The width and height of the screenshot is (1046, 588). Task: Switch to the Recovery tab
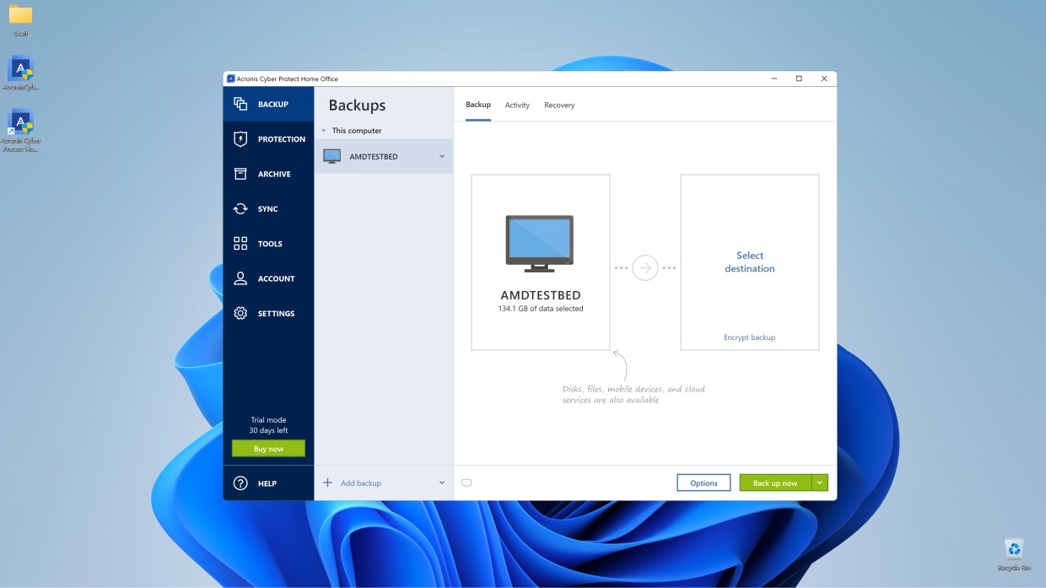(x=559, y=105)
